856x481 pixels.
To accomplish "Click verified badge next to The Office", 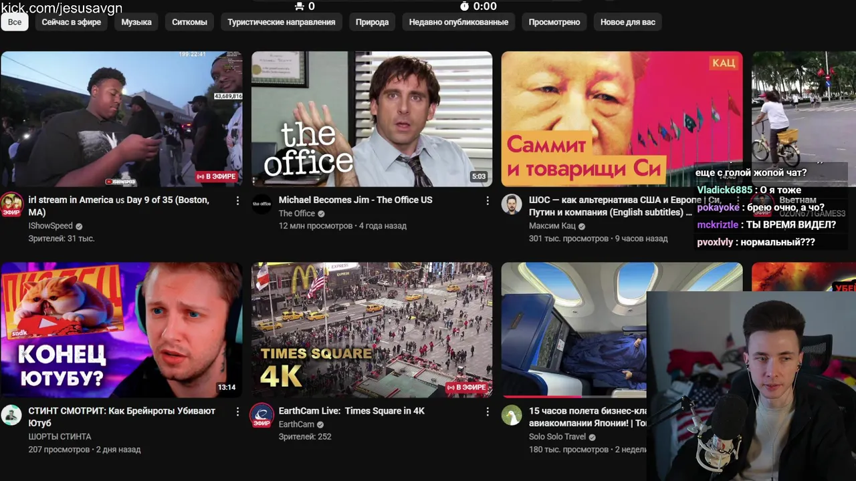I will coord(322,214).
